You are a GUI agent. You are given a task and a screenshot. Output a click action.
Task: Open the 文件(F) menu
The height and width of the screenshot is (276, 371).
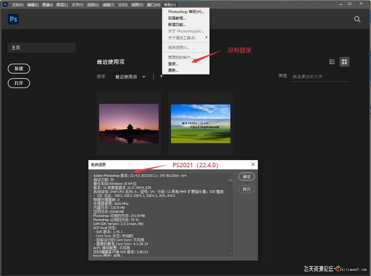pos(18,5)
